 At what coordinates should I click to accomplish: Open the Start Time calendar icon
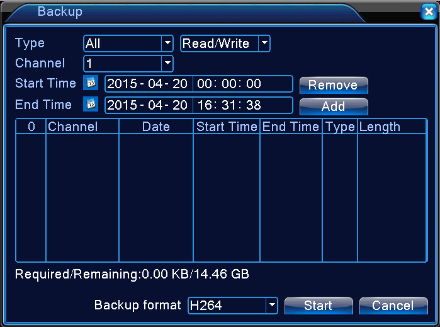pyautogui.click(x=90, y=83)
